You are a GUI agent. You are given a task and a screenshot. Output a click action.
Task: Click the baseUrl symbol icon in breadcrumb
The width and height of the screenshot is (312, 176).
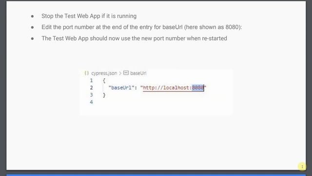click(126, 73)
